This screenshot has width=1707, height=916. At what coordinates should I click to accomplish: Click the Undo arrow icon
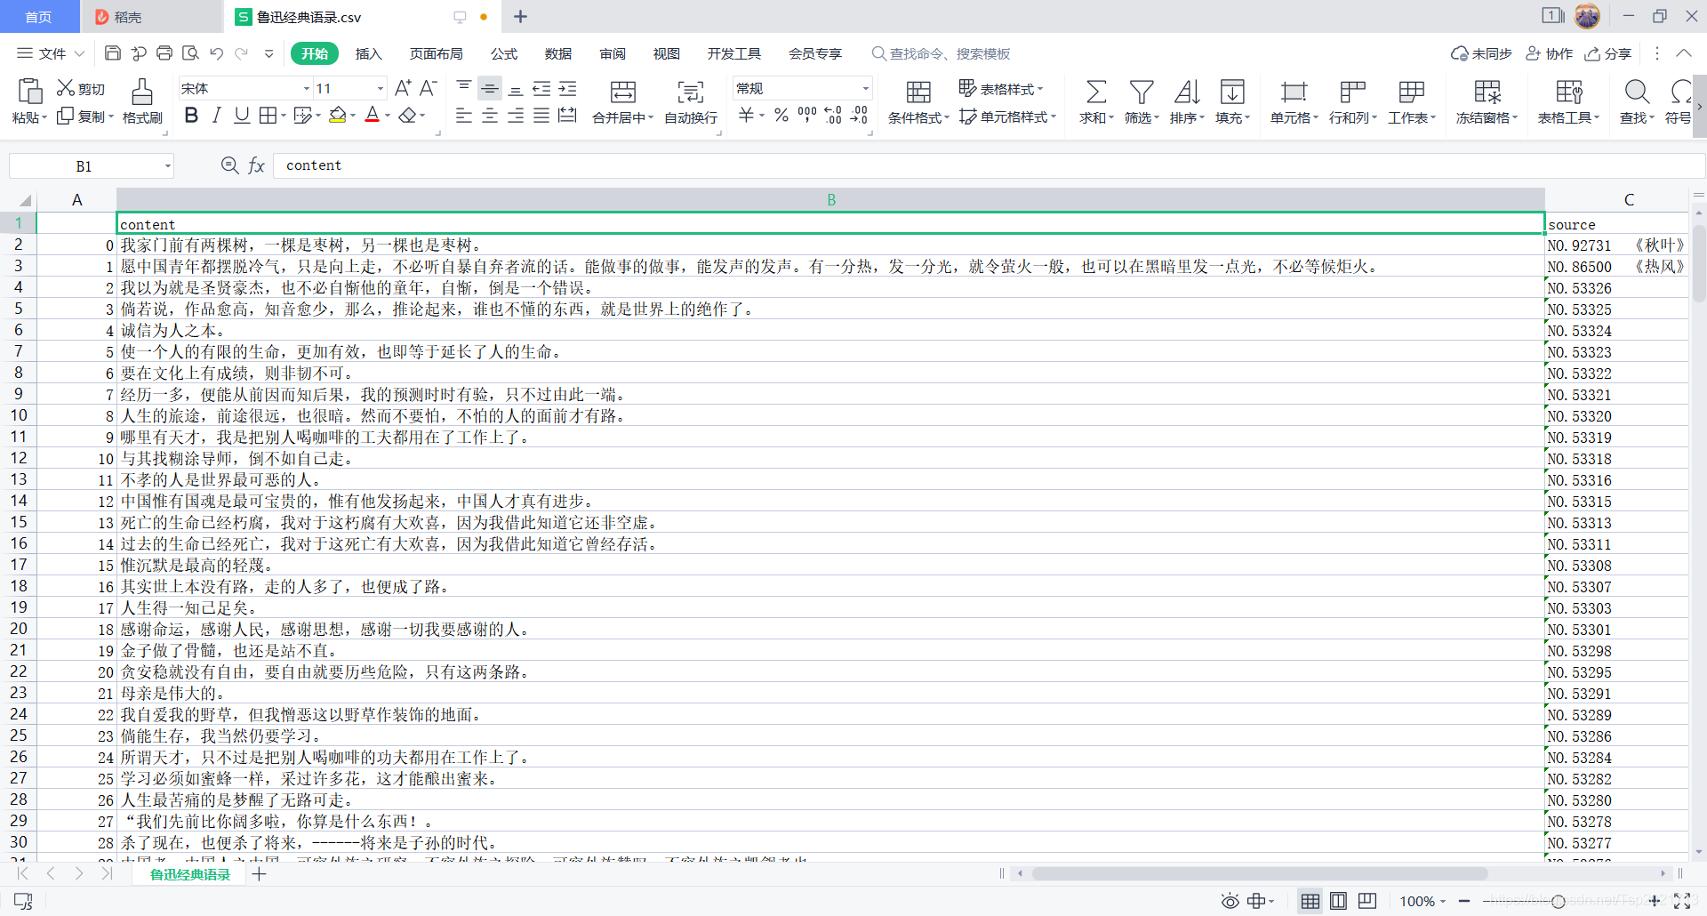(216, 53)
